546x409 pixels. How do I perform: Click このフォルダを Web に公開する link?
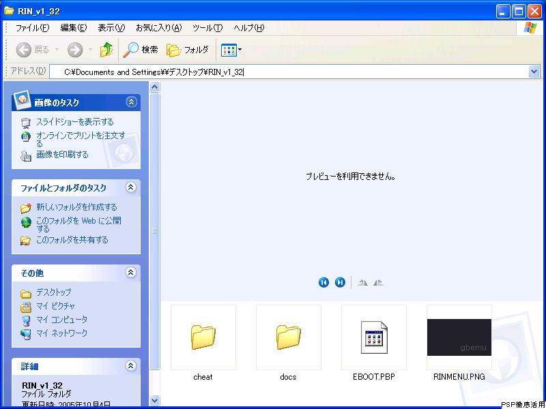tap(78, 225)
